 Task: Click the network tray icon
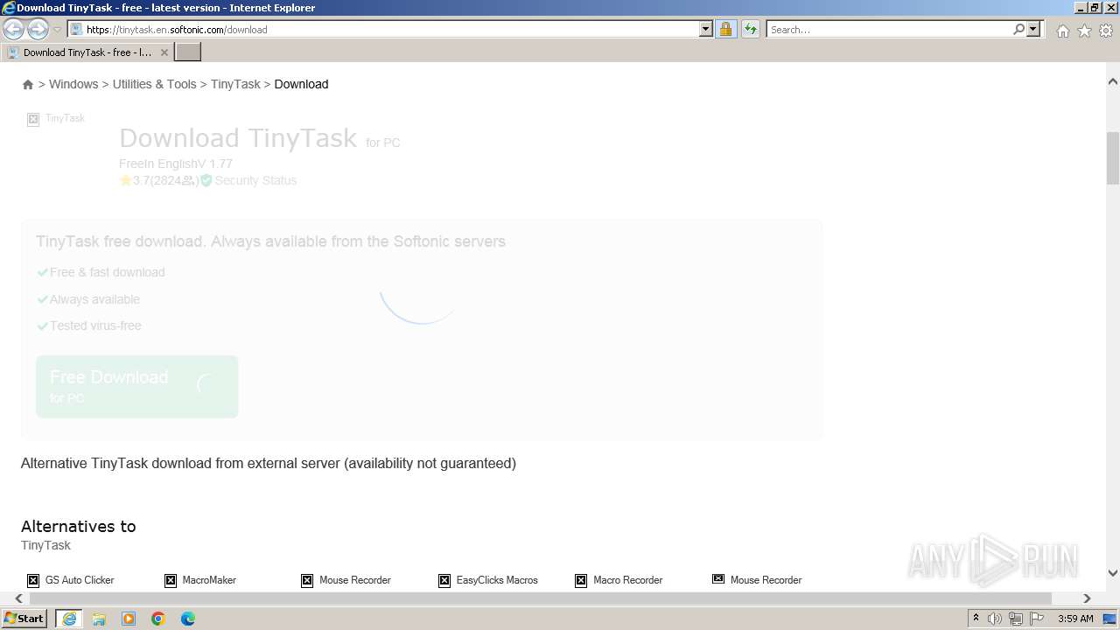[1016, 619]
